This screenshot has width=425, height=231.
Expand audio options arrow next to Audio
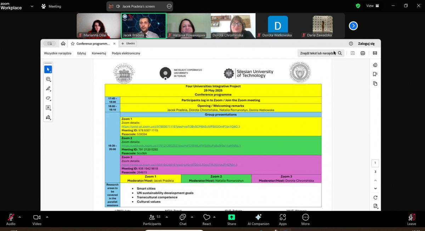[19, 217]
